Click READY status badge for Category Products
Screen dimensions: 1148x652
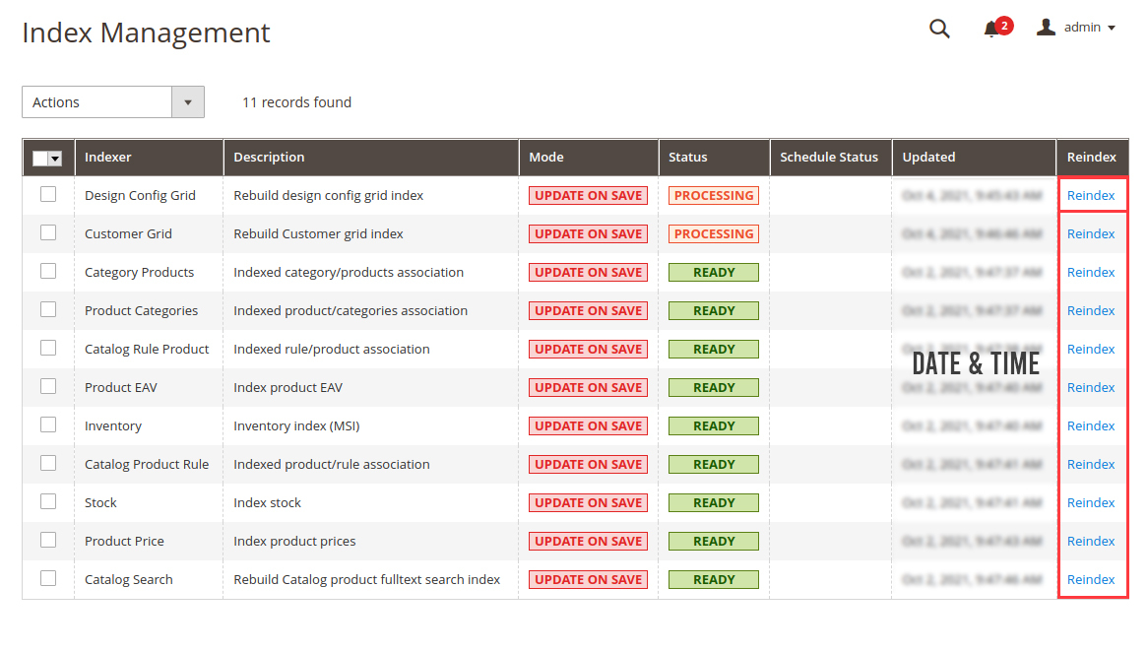[714, 273]
